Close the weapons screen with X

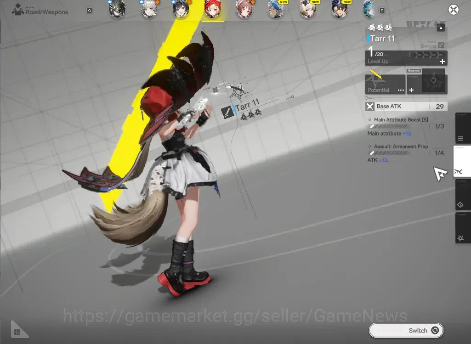click(453, 10)
